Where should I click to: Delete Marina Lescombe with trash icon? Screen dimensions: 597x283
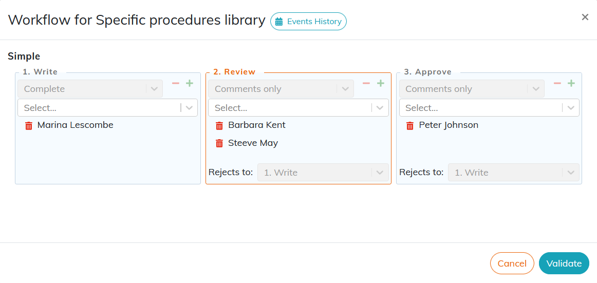click(x=29, y=125)
